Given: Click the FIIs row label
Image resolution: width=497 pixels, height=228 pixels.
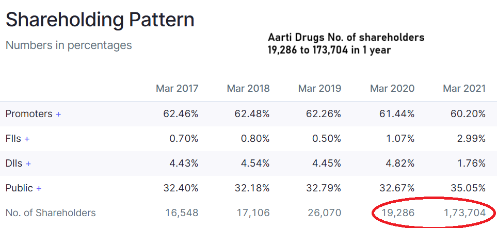Looking at the screenshot, I should (13, 139).
